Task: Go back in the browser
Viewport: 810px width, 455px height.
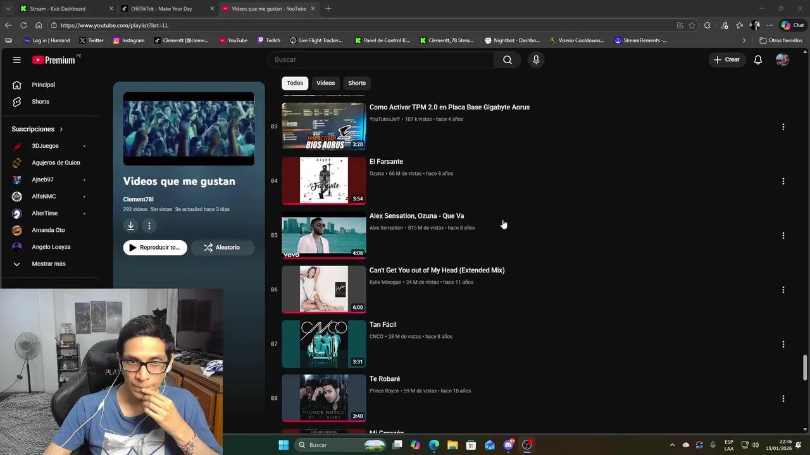Action: [x=8, y=25]
